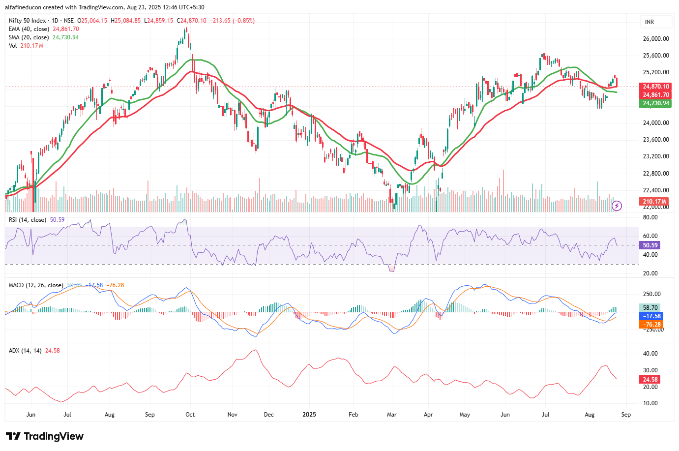Image resolution: width=679 pixels, height=451 pixels.
Task: Click the Nifty 50 Index symbol title
Action: coord(28,21)
